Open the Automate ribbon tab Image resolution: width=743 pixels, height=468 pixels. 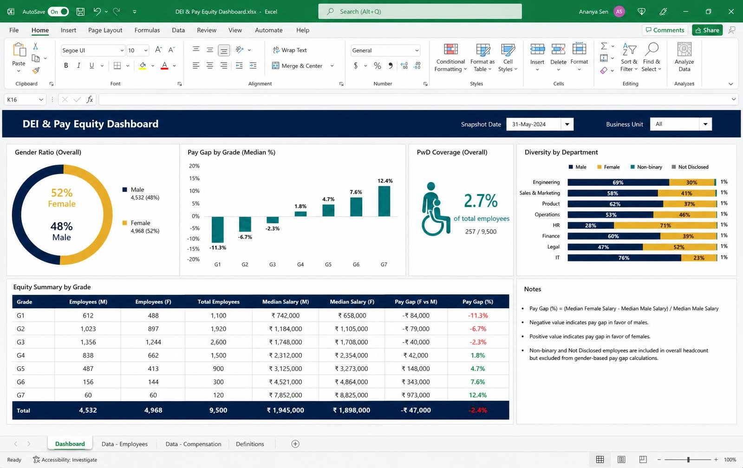[269, 30]
